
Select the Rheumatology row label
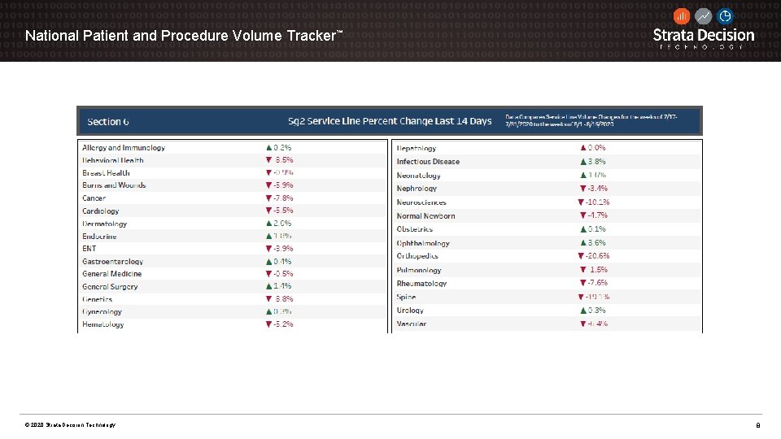pyautogui.click(x=422, y=284)
